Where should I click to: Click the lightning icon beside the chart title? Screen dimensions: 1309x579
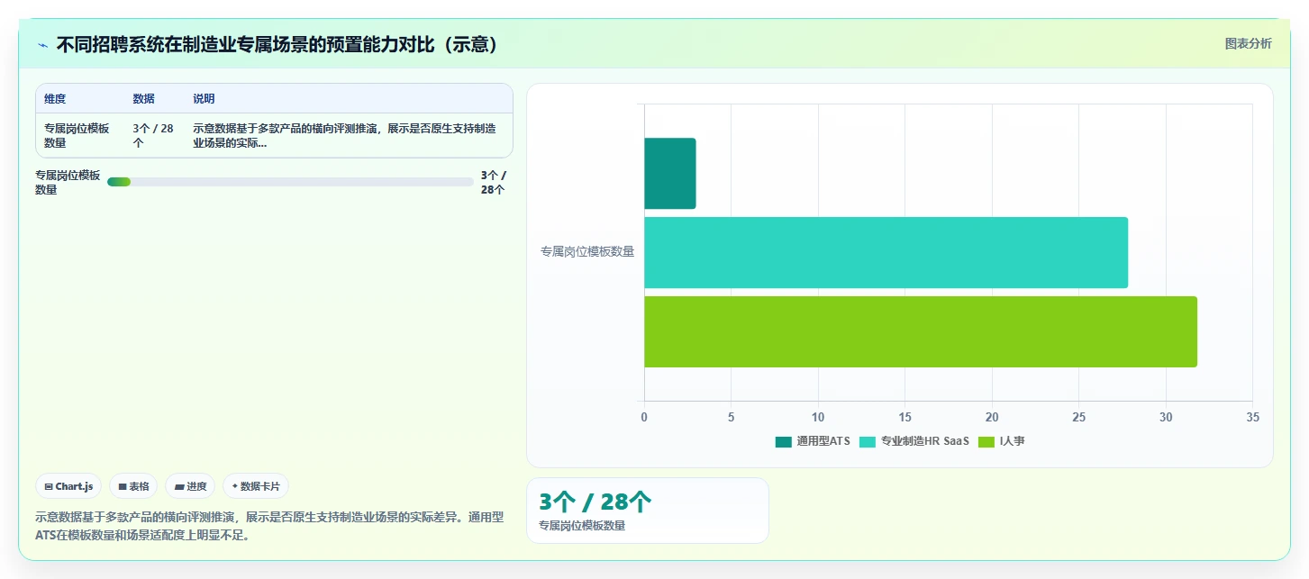click(43, 45)
